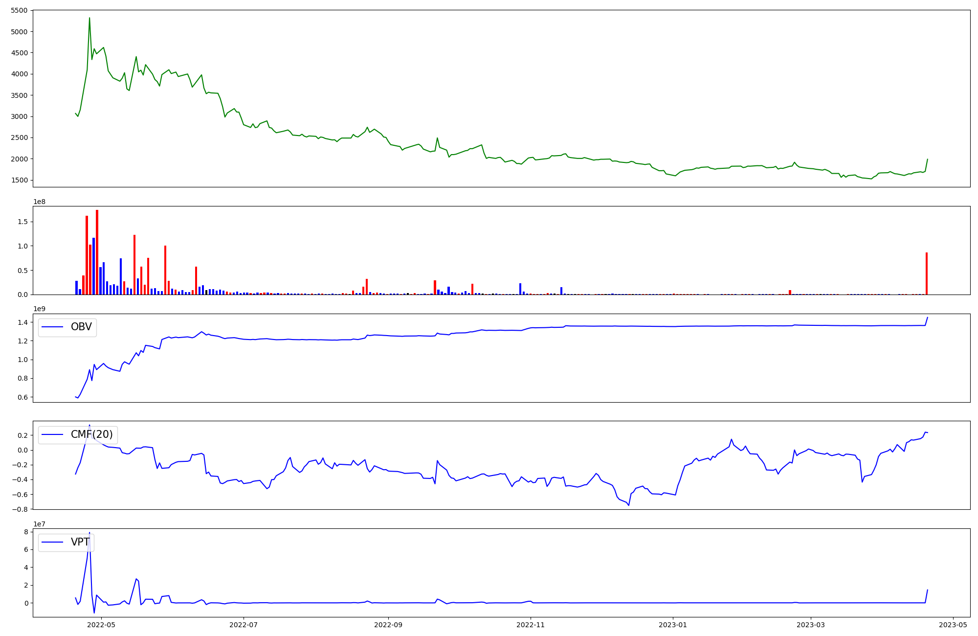
Task: Click the 2023-01 x-axis date label
Action: [x=673, y=625]
